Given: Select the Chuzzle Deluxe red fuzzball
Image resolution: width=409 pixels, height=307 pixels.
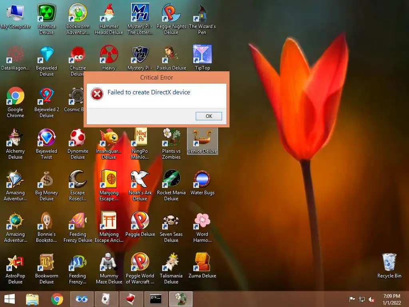Looking at the screenshot, I should coord(78,54).
